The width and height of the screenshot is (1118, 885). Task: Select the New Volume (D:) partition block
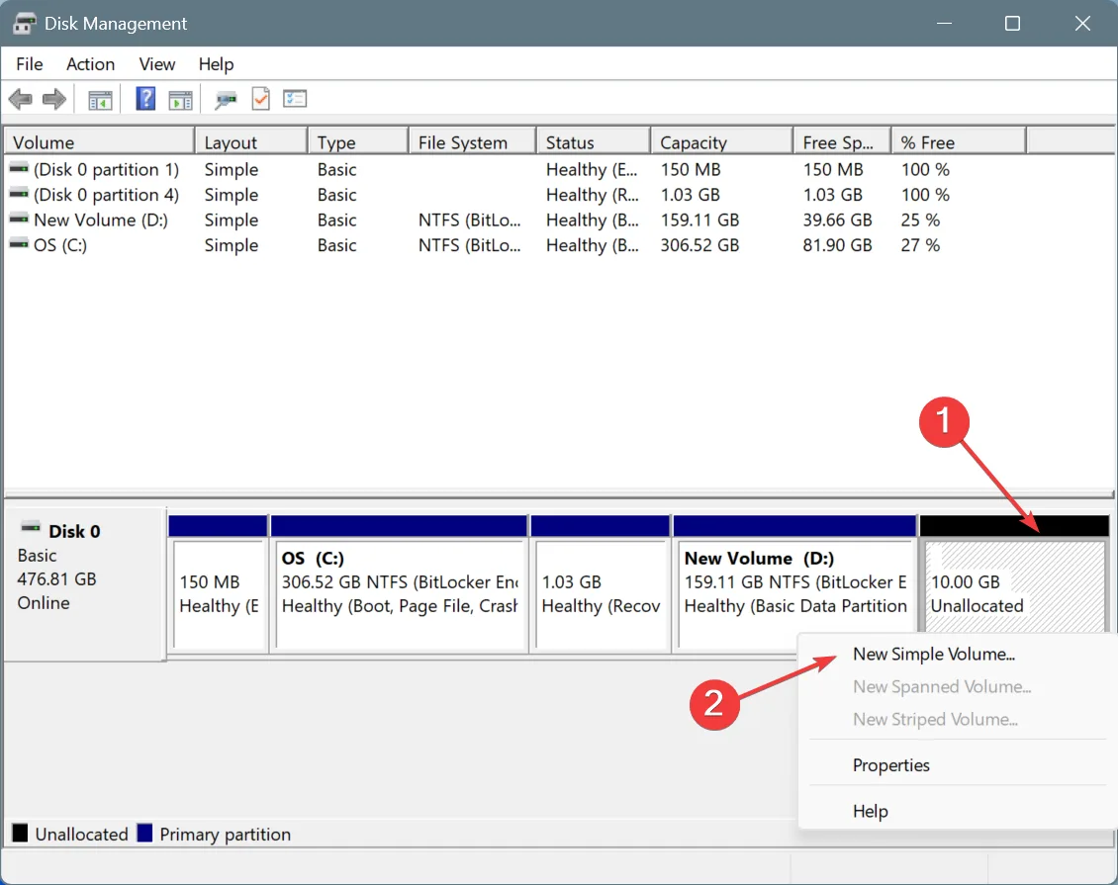tap(794, 582)
